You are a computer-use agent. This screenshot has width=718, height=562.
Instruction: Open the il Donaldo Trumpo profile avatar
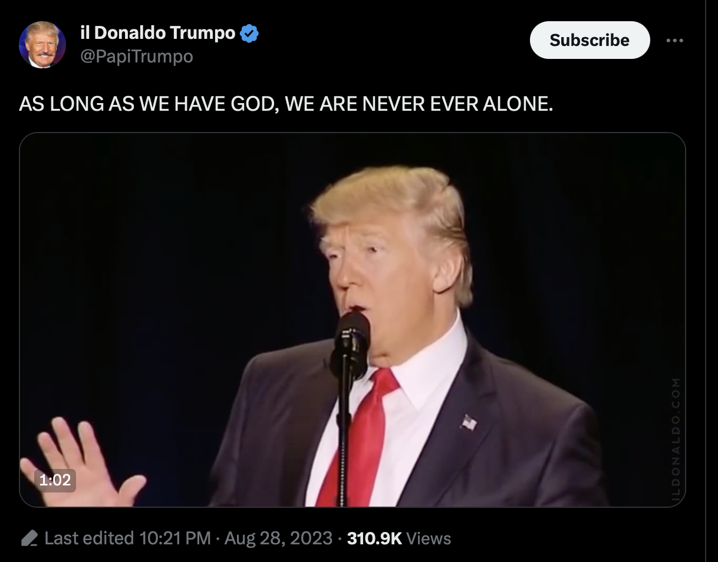point(42,45)
